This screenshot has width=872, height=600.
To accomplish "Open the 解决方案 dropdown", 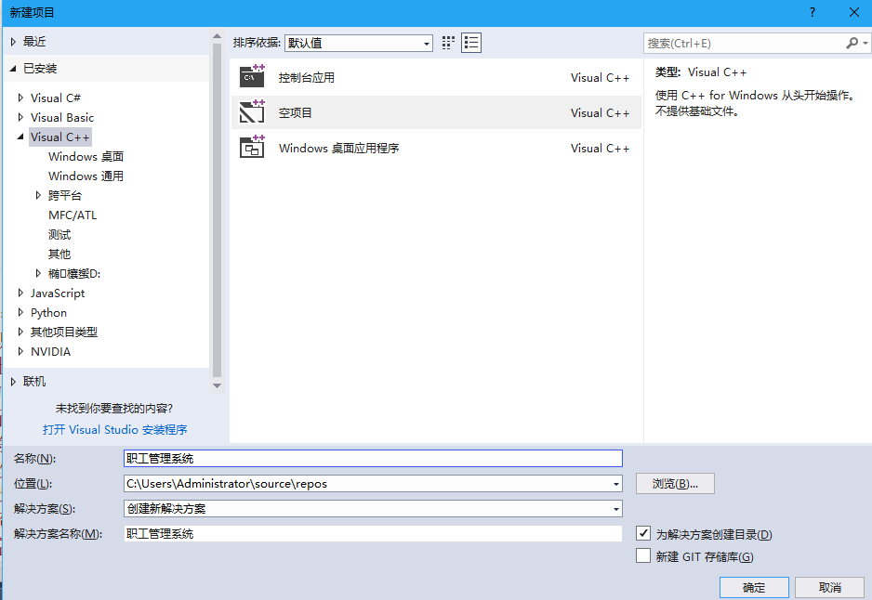I will coord(615,509).
